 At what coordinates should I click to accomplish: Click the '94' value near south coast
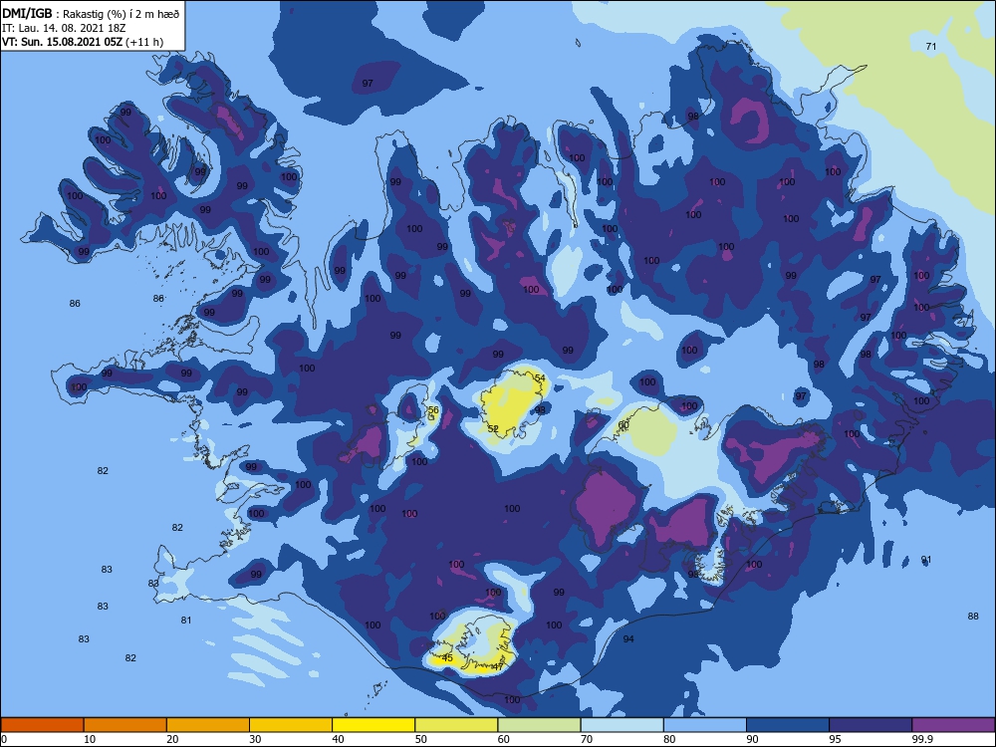628,639
